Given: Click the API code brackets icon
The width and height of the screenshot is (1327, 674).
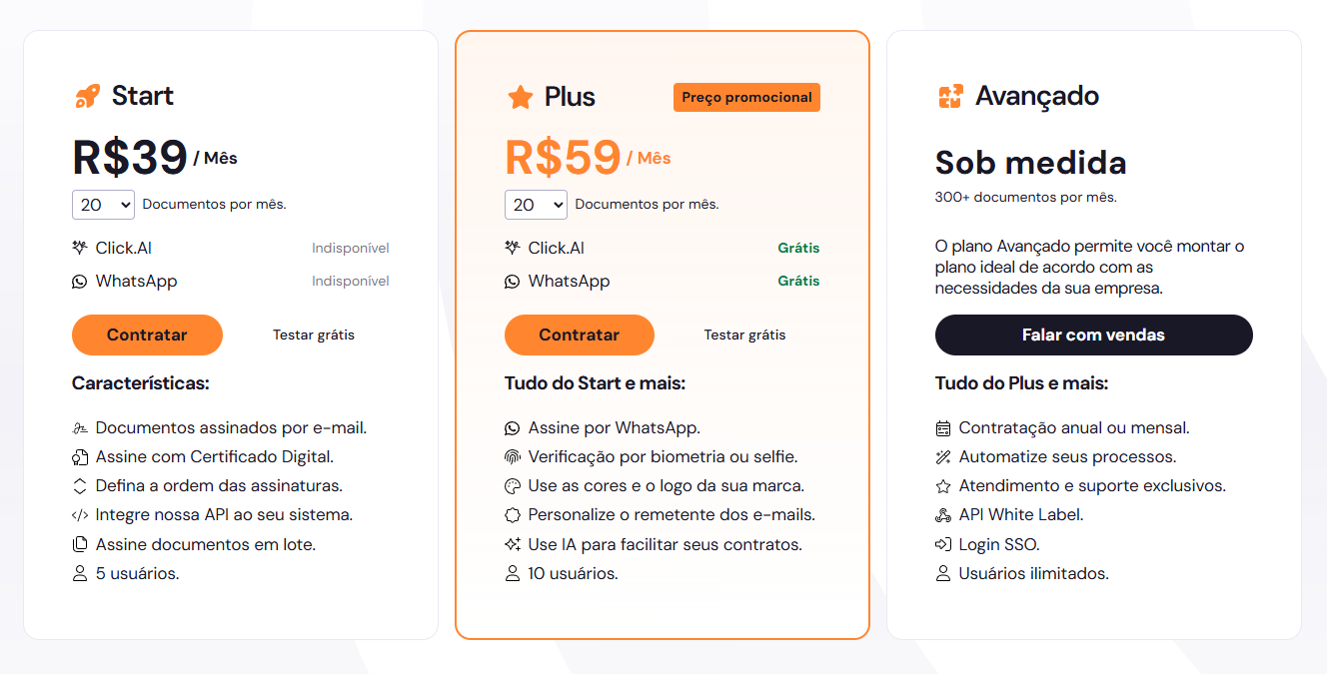Looking at the screenshot, I should (x=80, y=515).
